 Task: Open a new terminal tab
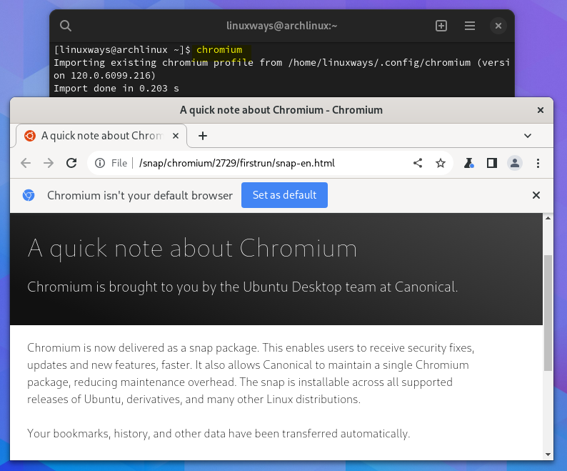[441, 26]
